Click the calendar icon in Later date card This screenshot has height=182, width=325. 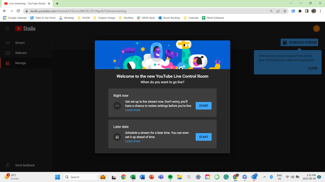[117, 137]
